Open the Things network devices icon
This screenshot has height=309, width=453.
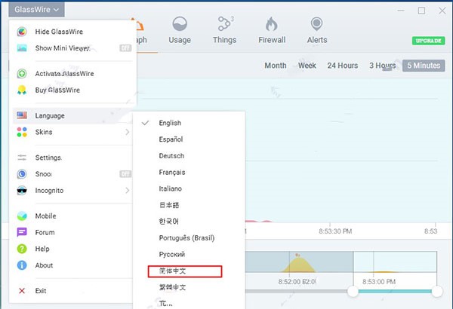(224, 24)
